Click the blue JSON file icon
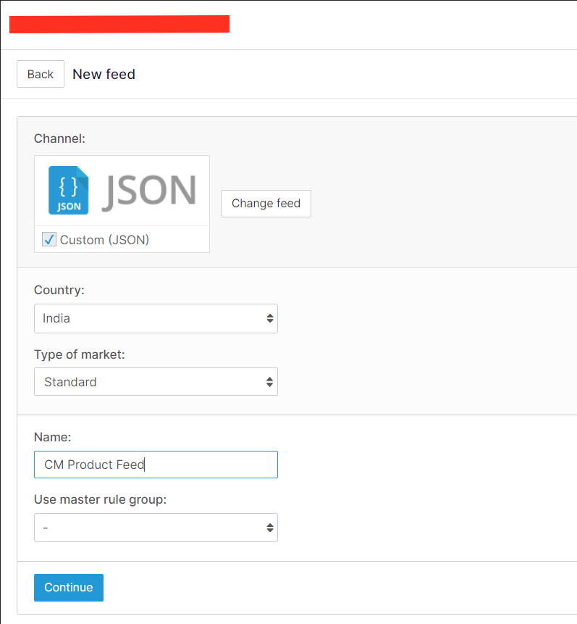Image resolution: width=577 pixels, height=624 pixels. (x=69, y=190)
